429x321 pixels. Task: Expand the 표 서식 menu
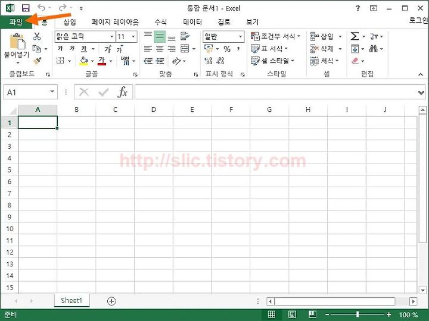[x=269, y=49]
